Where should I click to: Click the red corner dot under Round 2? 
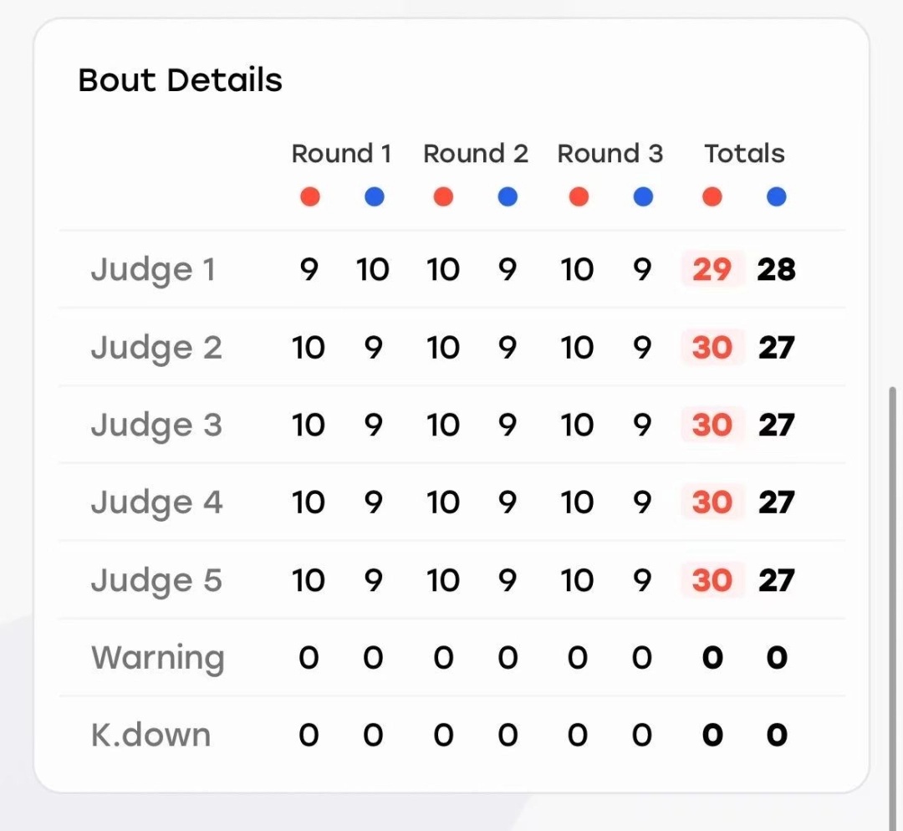[443, 197]
